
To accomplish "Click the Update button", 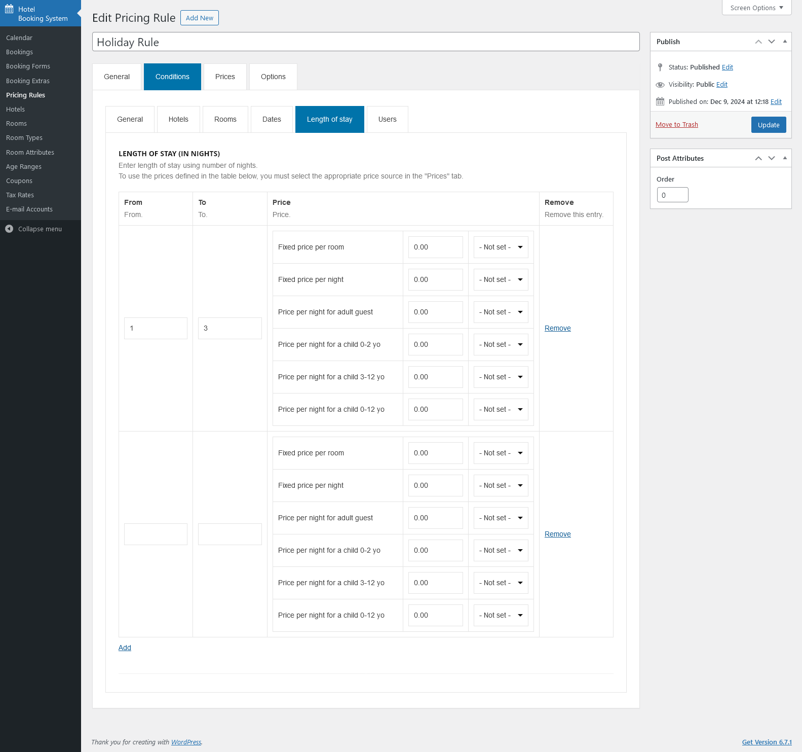I will click(769, 125).
